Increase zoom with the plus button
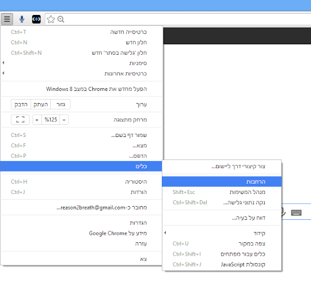This screenshot has height=293, width=311. pos(37,120)
